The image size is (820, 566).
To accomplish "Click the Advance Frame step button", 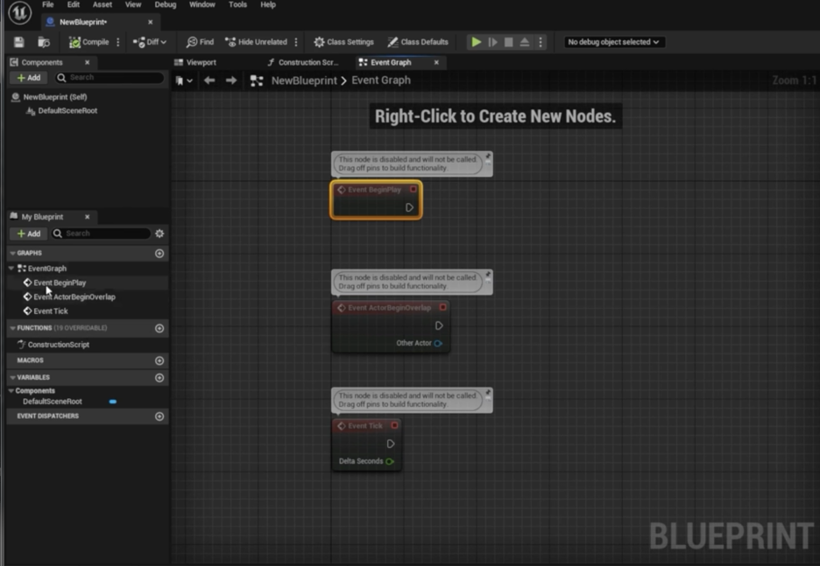I will tap(492, 42).
